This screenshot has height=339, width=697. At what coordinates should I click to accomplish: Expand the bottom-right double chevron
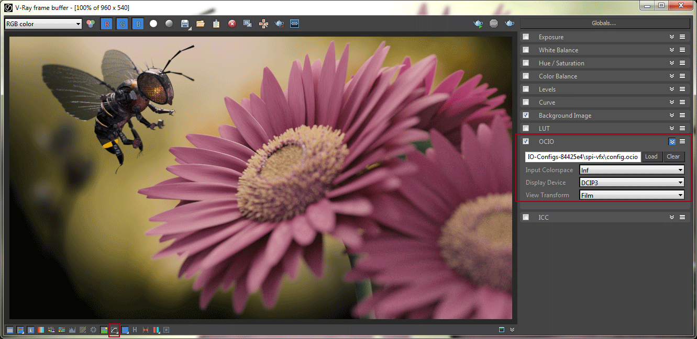[x=512, y=330]
